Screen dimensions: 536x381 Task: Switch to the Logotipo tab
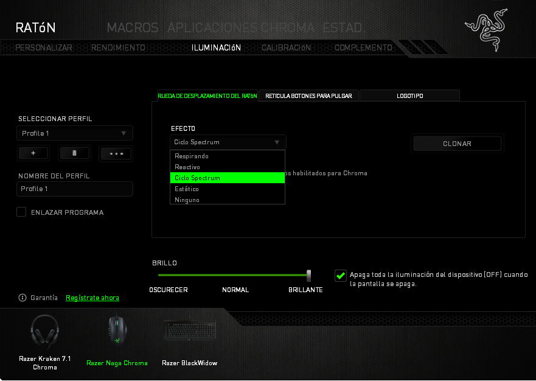click(410, 96)
